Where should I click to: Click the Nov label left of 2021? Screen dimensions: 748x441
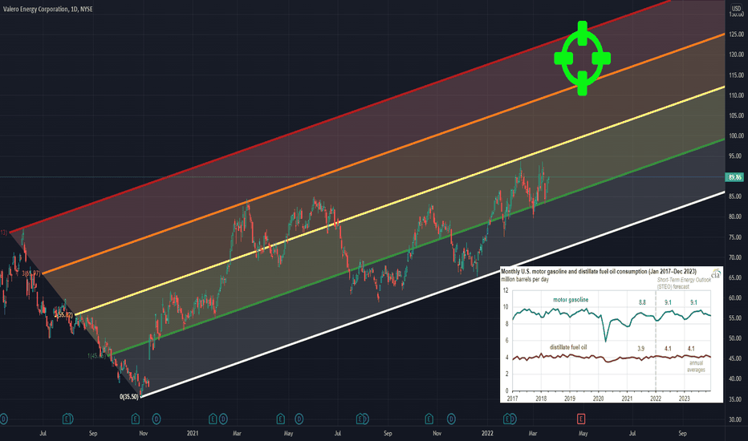click(143, 433)
